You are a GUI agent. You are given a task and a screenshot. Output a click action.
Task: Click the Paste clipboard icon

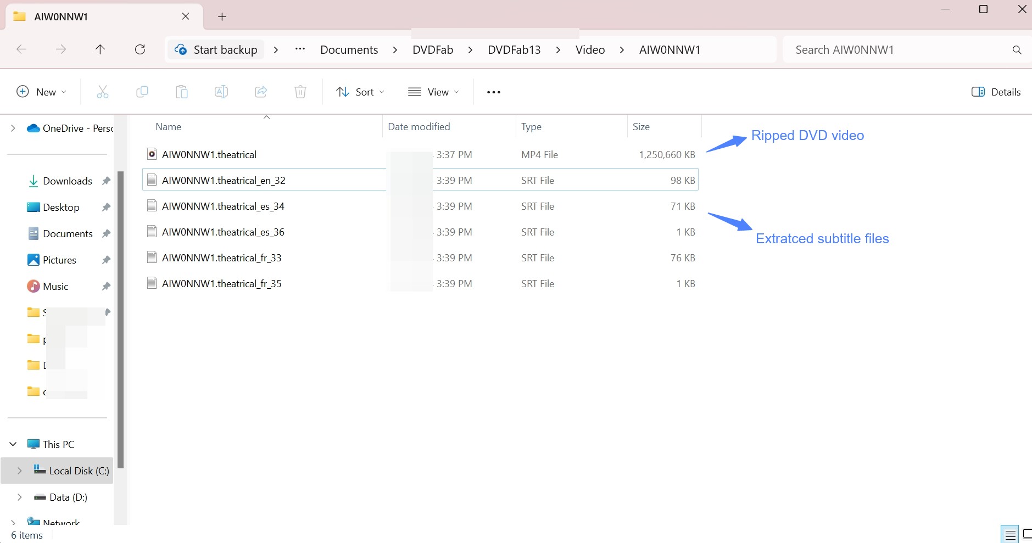click(181, 92)
